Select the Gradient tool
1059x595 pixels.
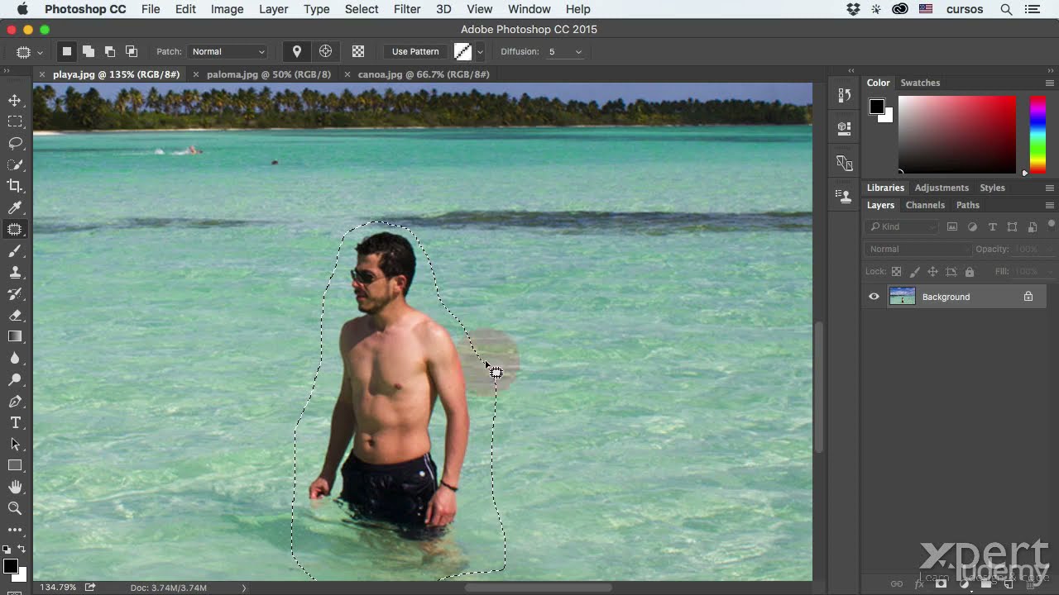pos(15,336)
